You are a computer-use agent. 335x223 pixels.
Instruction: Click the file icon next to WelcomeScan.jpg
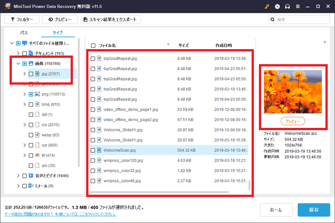(99, 150)
